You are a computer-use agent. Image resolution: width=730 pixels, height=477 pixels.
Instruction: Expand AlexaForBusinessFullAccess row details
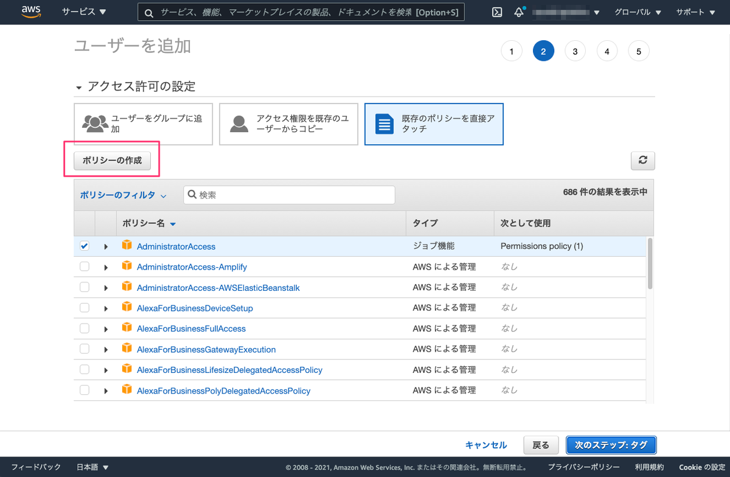106,329
